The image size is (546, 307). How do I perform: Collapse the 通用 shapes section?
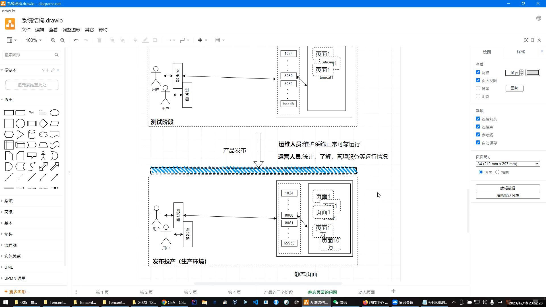click(x=9, y=99)
